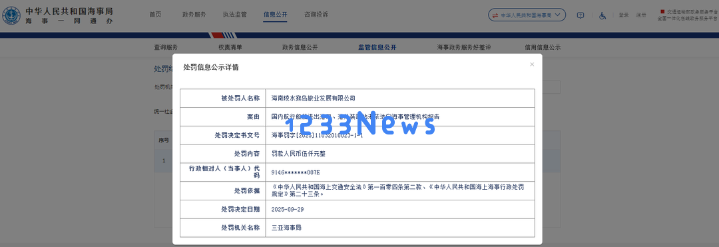Click the 序号 column header behind dialog
Viewport: 719px width, 247px height.
(164, 140)
